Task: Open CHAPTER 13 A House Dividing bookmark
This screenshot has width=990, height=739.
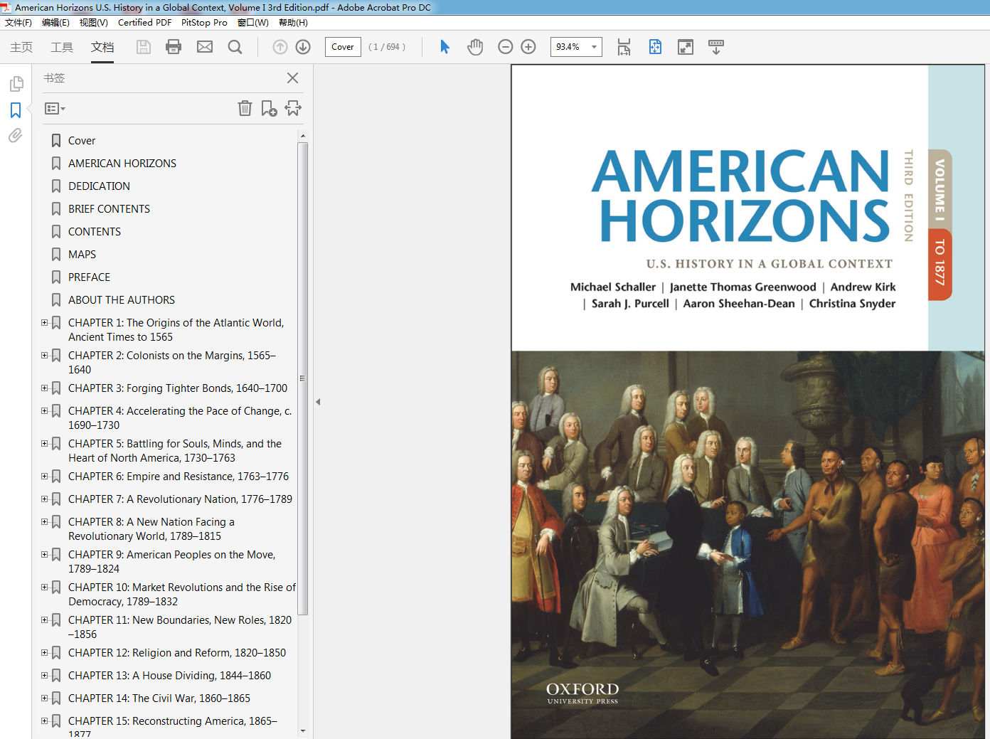Action: tap(169, 676)
